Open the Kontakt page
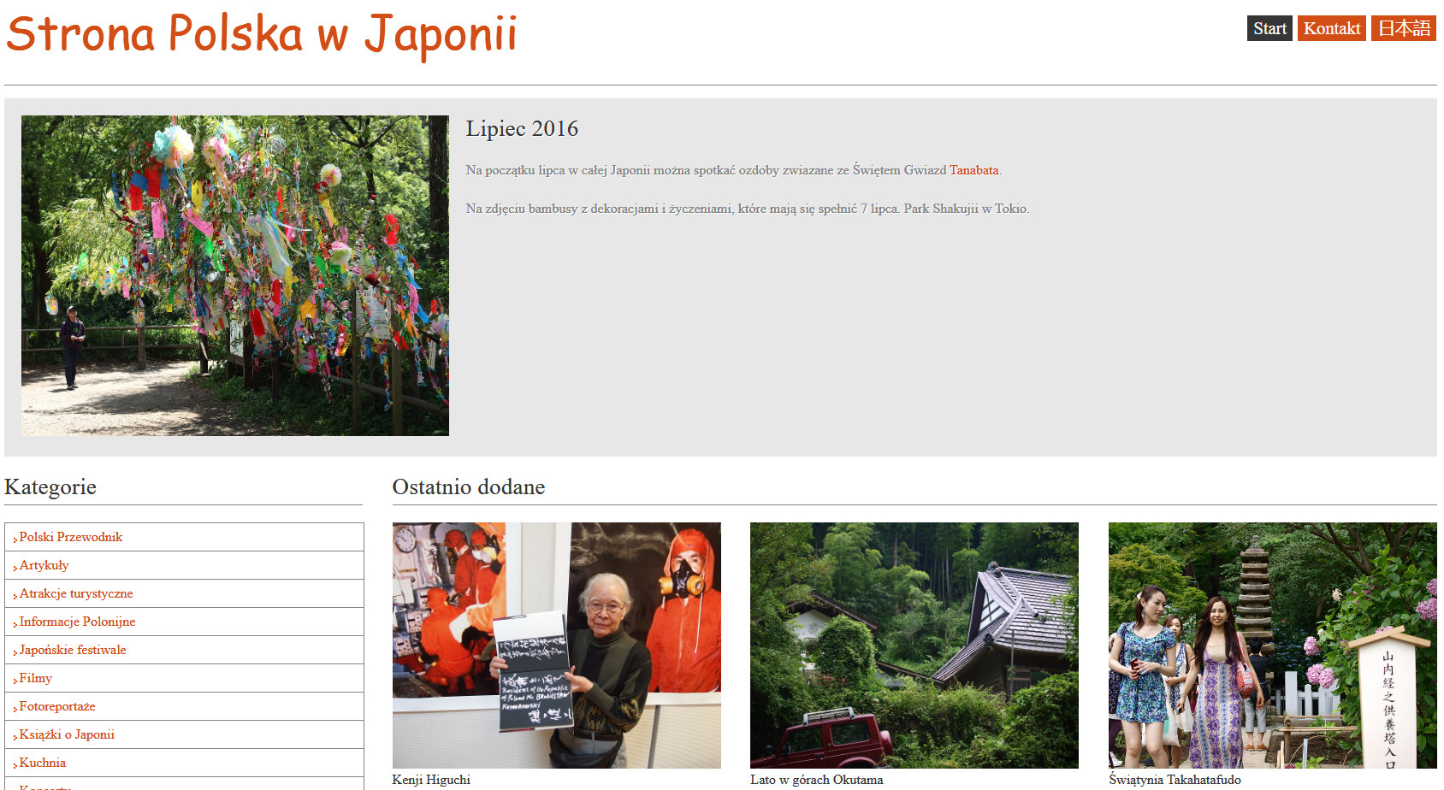 click(x=1331, y=28)
